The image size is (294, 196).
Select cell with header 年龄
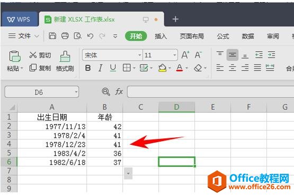coord(105,117)
